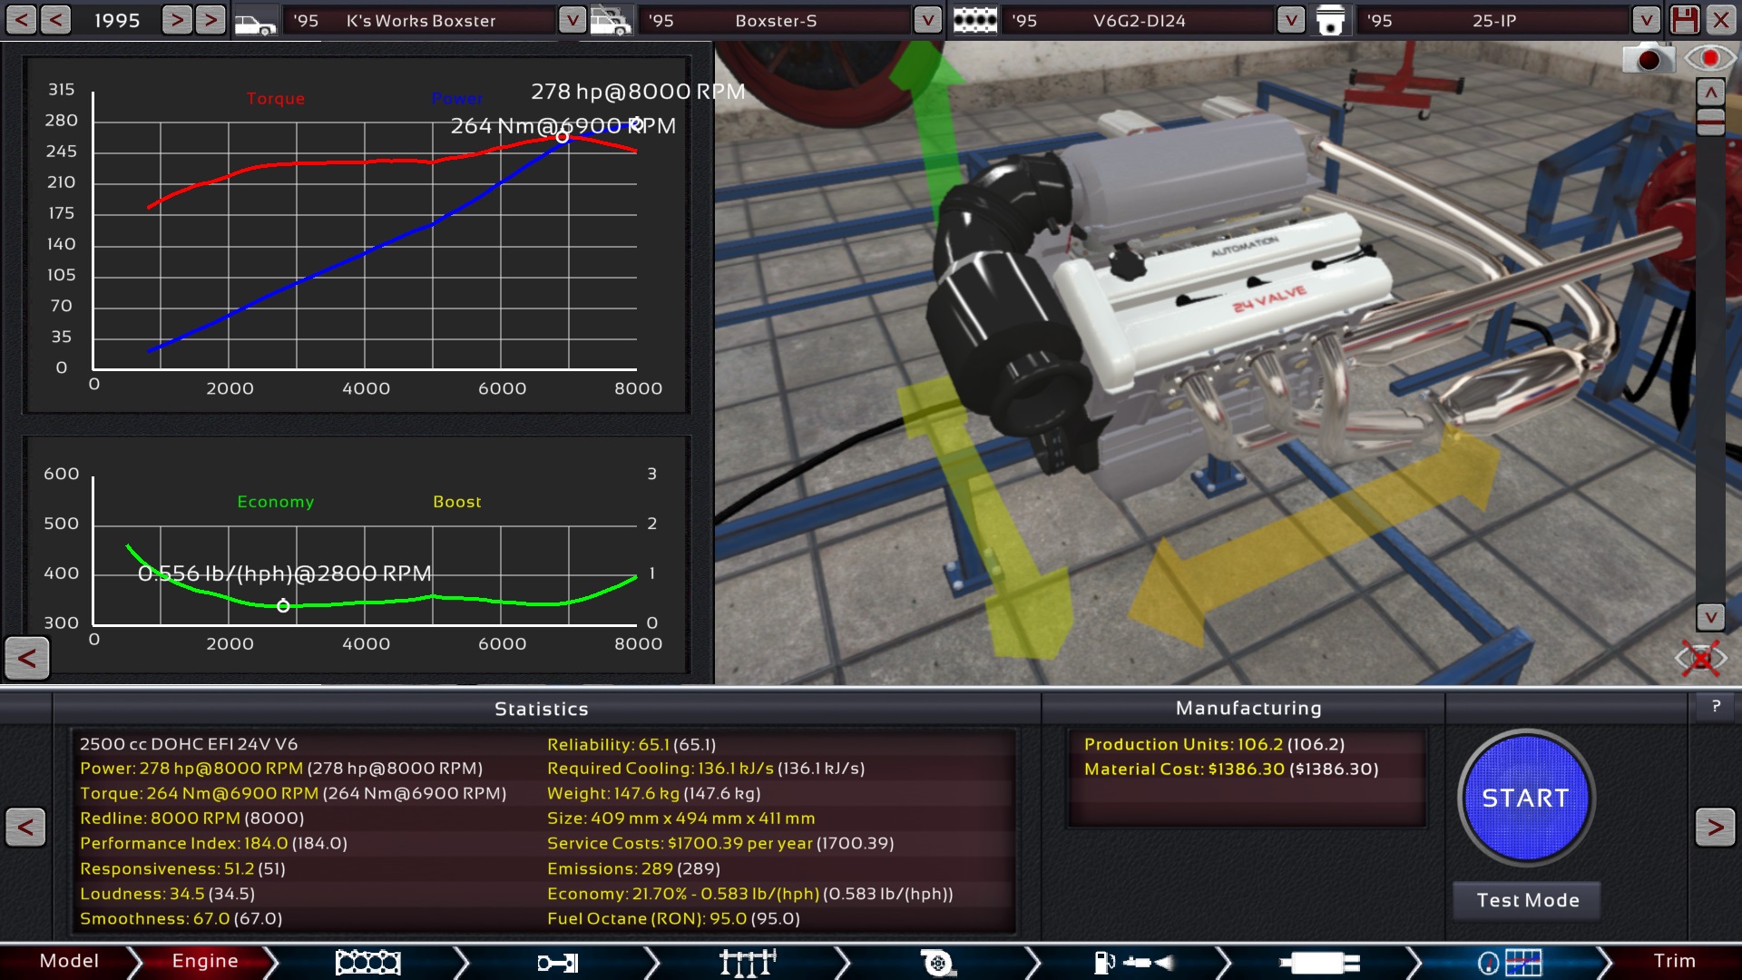
Task: Click the Economy legend label
Action: (276, 502)
